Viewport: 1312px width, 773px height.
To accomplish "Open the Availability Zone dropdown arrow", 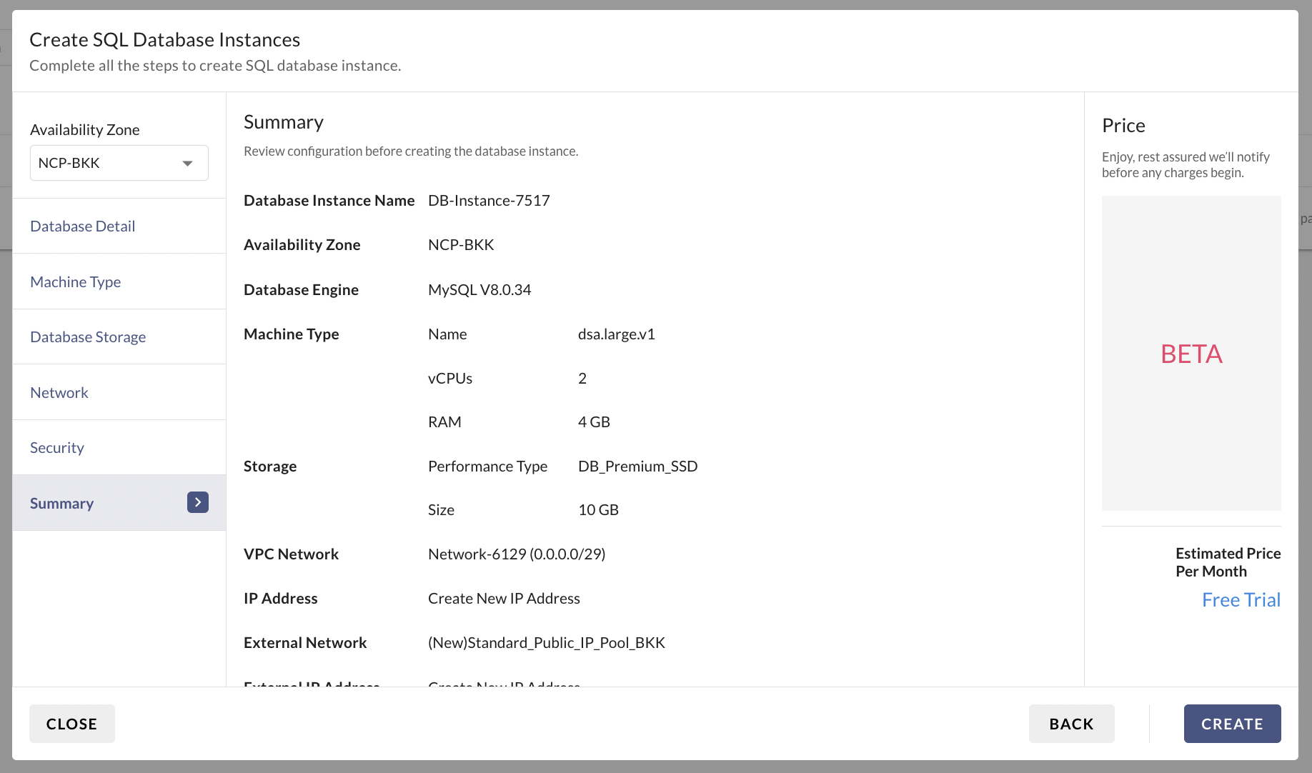I will pyautogui.click(x=187, y=164).
